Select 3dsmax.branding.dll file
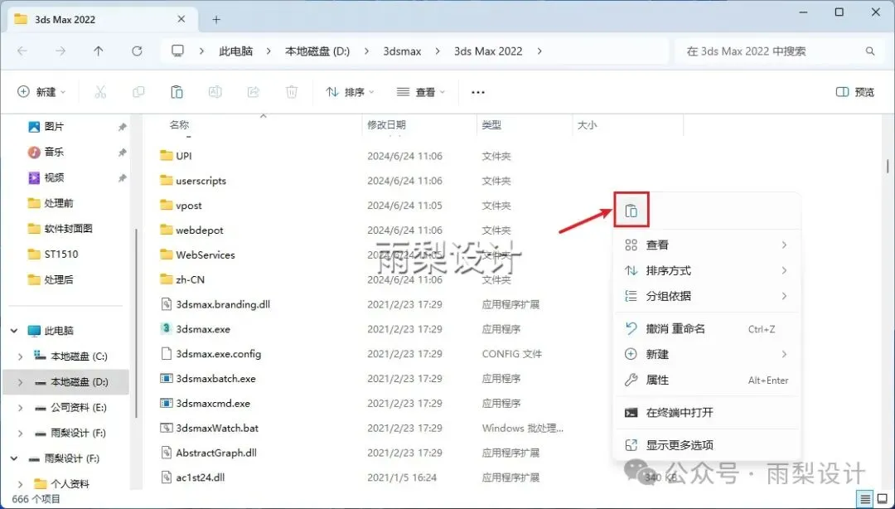The width and height of the screenshot is (895, 509). [x=223, y=304]
